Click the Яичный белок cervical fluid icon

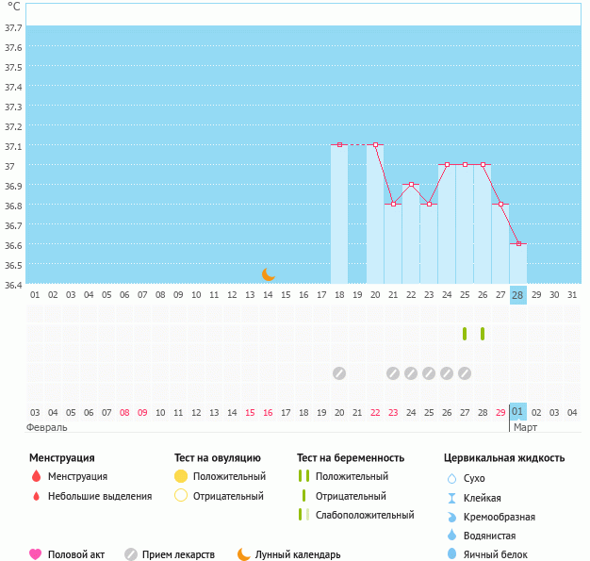click(452, 554)
